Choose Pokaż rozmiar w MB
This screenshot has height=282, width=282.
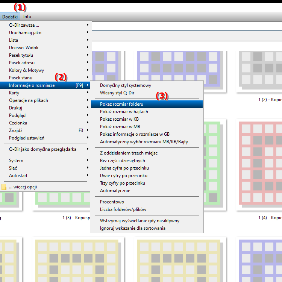tap(147, 127)
